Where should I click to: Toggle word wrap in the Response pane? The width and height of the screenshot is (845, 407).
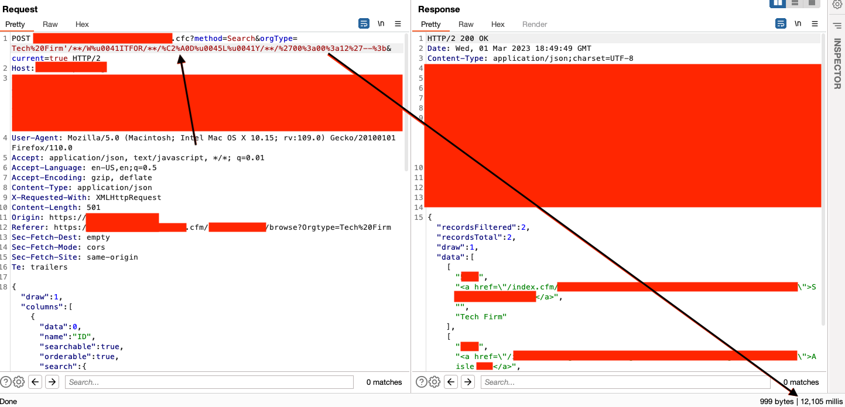[781, 24]
